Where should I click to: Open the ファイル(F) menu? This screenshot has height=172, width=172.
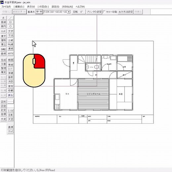(x=6, y=7)
